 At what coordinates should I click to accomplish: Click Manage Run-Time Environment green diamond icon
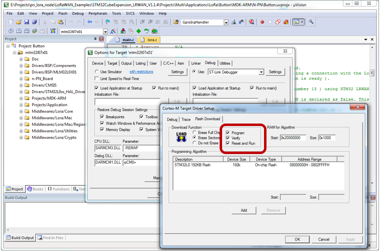coord(139,31)
